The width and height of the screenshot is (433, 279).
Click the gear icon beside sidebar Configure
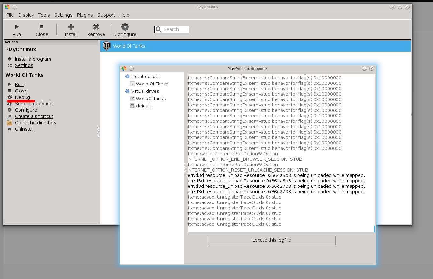coord(10,110)
